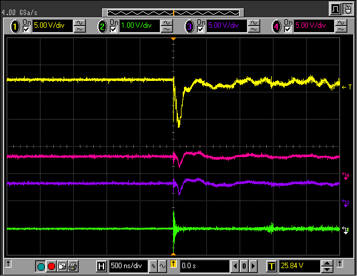Click the zero delay 0 button
The height and width of the screenshot is (276, 357).
click(x=244, y=266)
